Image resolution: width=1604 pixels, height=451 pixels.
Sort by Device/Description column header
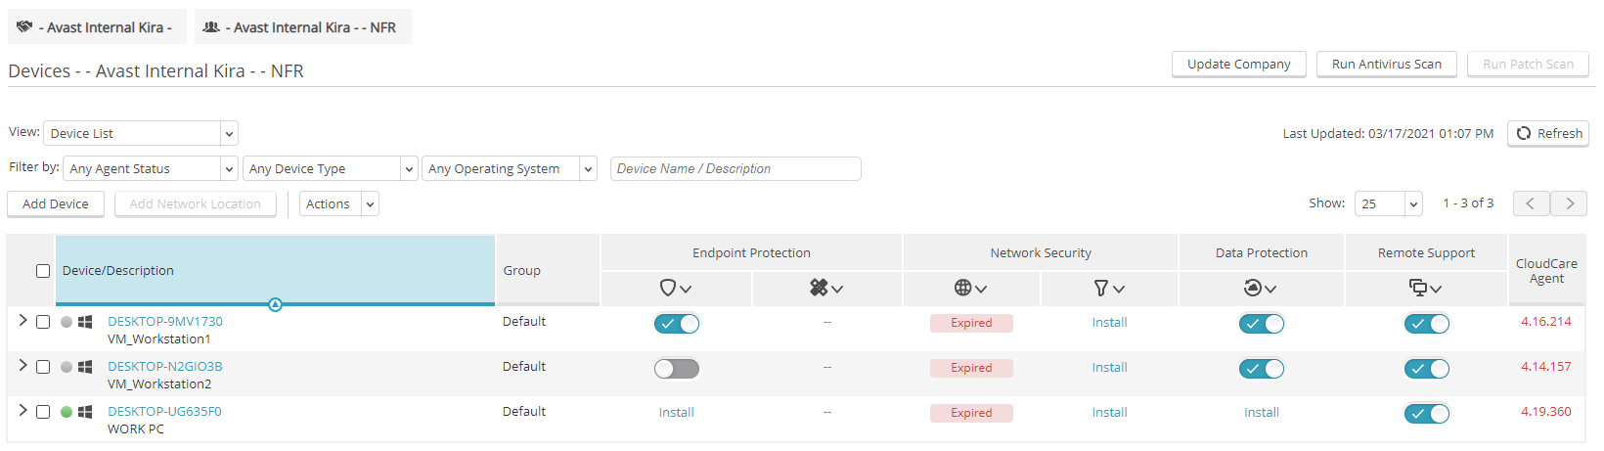275,271
